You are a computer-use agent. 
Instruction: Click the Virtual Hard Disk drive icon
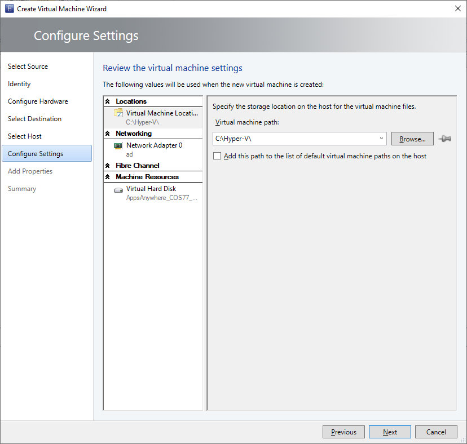click(x=118, y=190)
